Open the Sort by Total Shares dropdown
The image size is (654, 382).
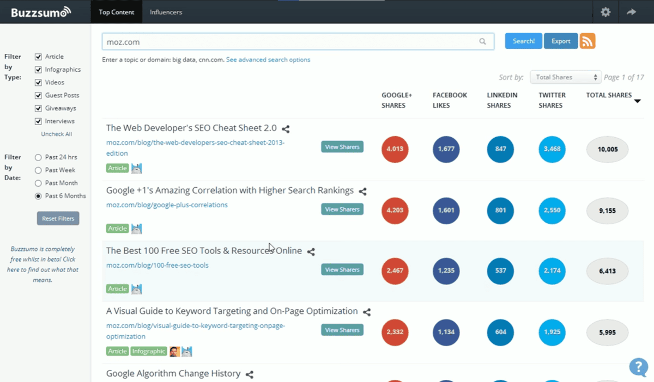tap(565, 77)
